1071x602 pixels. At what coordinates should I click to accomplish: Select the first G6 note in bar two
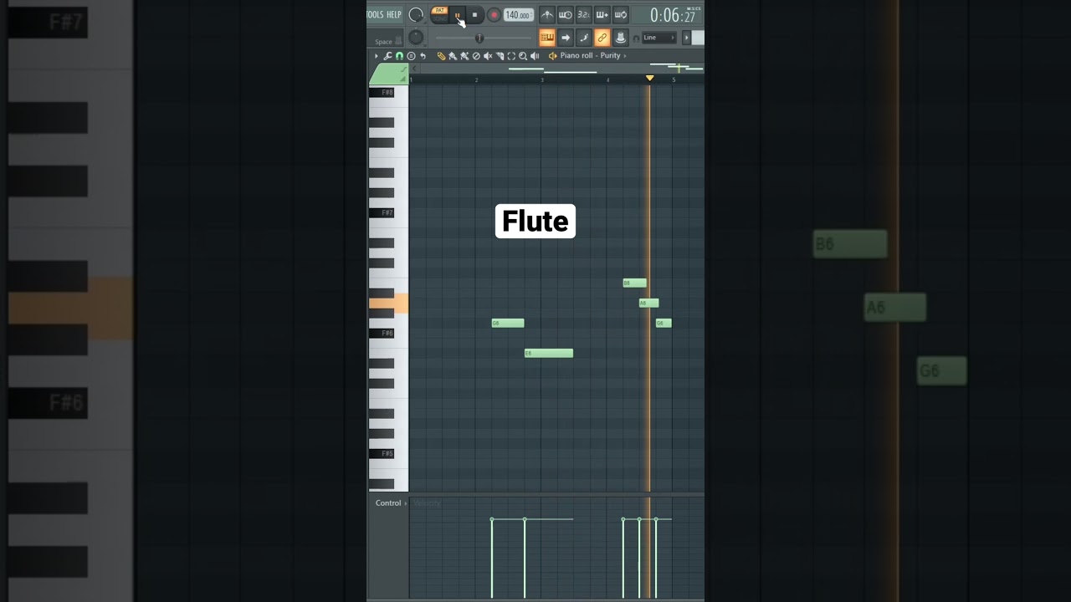tap(508, 323)
